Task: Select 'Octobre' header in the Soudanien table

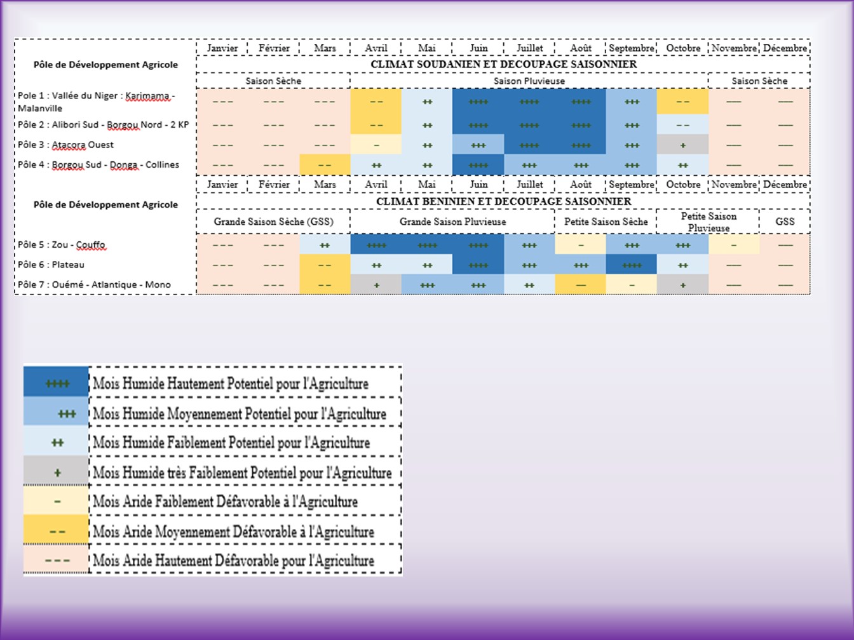Action: click(x=683, y=48)
